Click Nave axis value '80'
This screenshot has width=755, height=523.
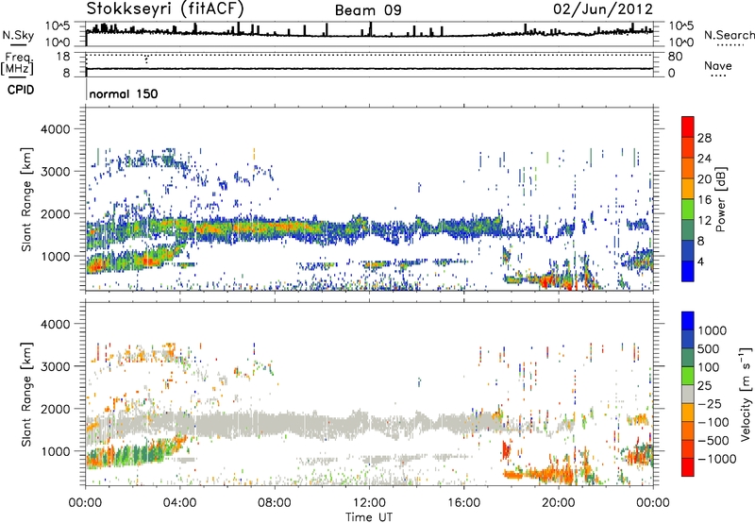click(x=675, y=57)
